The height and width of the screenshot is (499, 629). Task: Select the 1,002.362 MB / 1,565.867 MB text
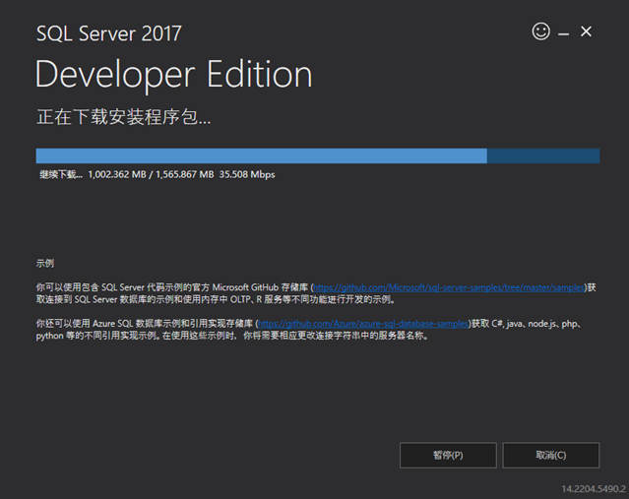151,174
